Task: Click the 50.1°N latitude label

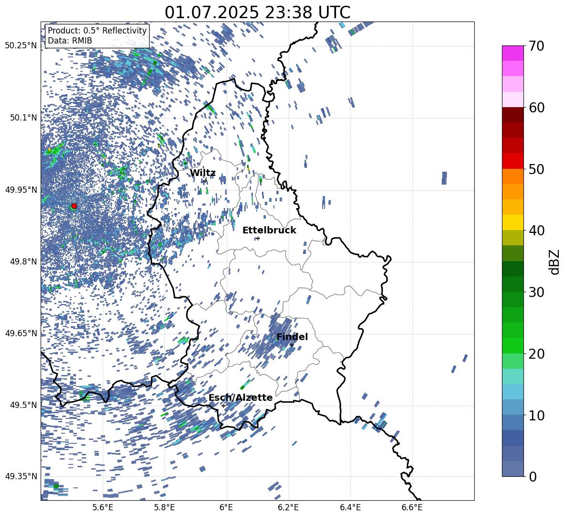Action: click(23, 118)
